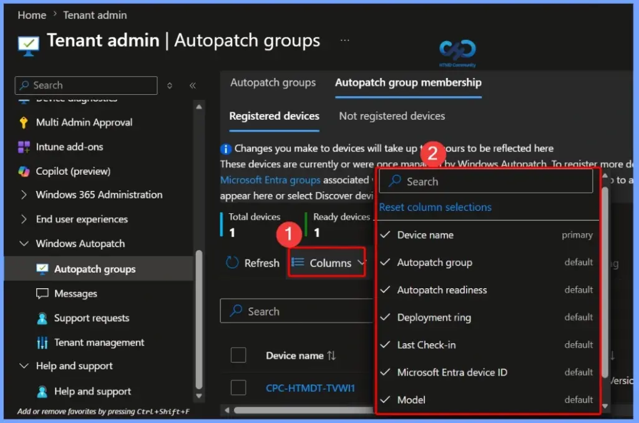Click the Support requests person icon
639x423 pixels.
coord(42,318)
